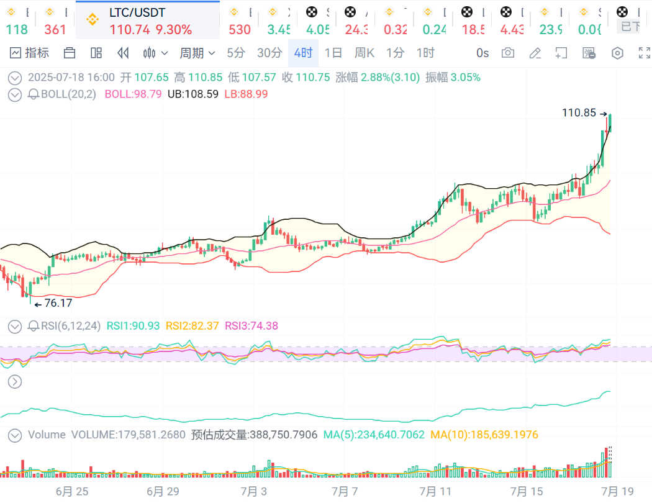Click the 0s refresh interval label

pyautogui.click(x=482, y=53)
